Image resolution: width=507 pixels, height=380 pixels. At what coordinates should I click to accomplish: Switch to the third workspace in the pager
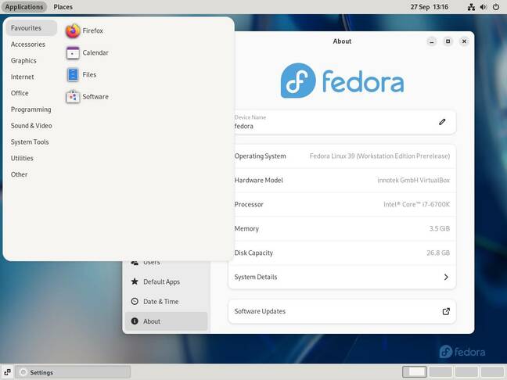(466, 372)
